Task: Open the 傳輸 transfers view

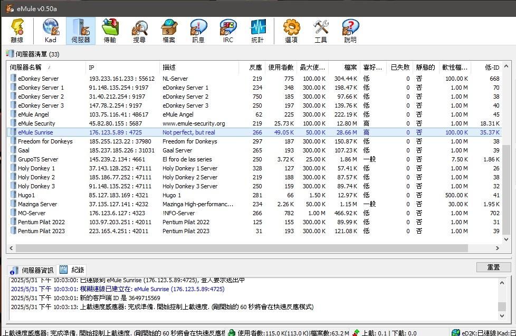Action: pyautogui.click(x=110, y=31)
